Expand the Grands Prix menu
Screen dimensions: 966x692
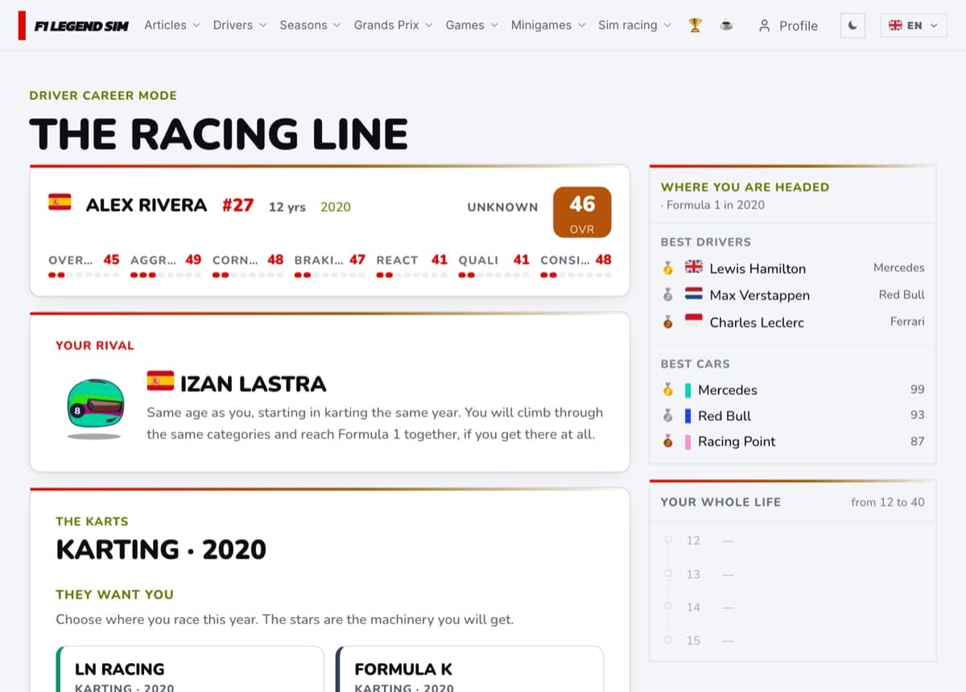pos(393,25)
